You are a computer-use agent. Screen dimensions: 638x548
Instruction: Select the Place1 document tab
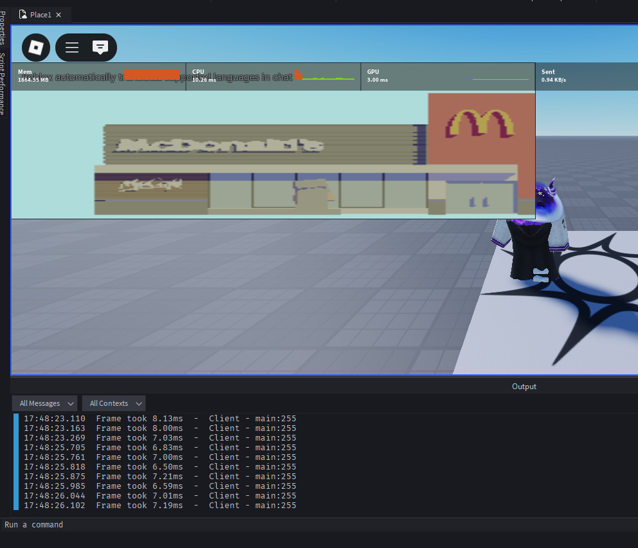point(41,15)
